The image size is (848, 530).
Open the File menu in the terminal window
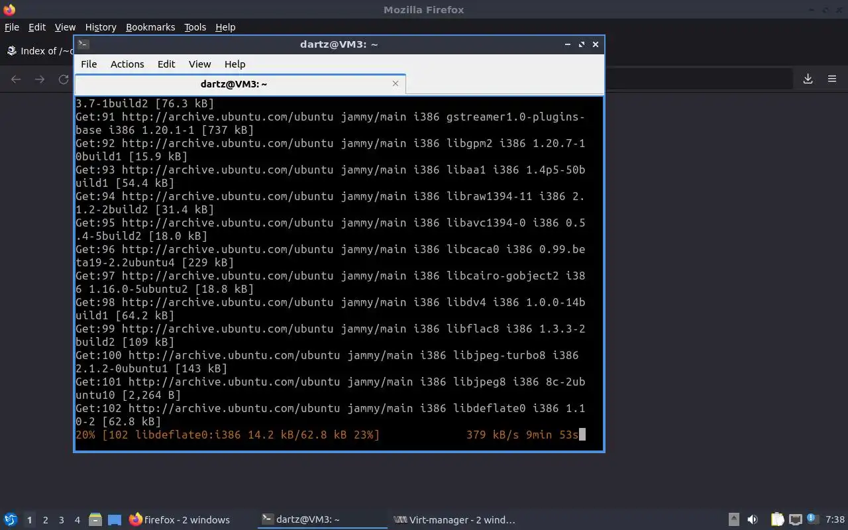tap(89, 64)
